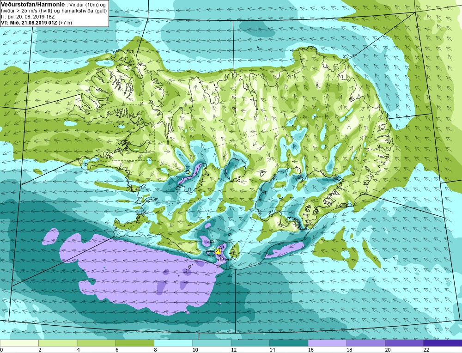
Task: Select the 10–12 m/s light teal swatch
Action: 212,343
